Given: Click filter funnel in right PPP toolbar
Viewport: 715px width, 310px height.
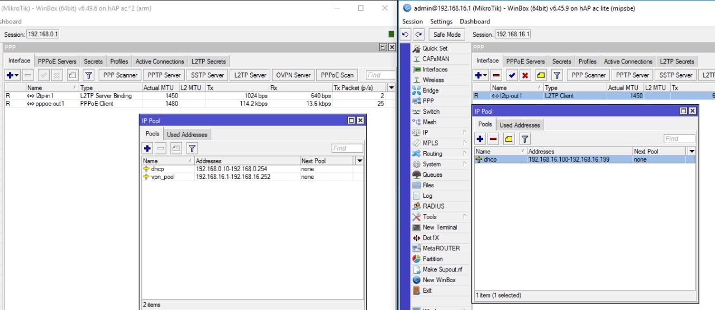Looking at the screenshot, I should (x=557, y=75).
